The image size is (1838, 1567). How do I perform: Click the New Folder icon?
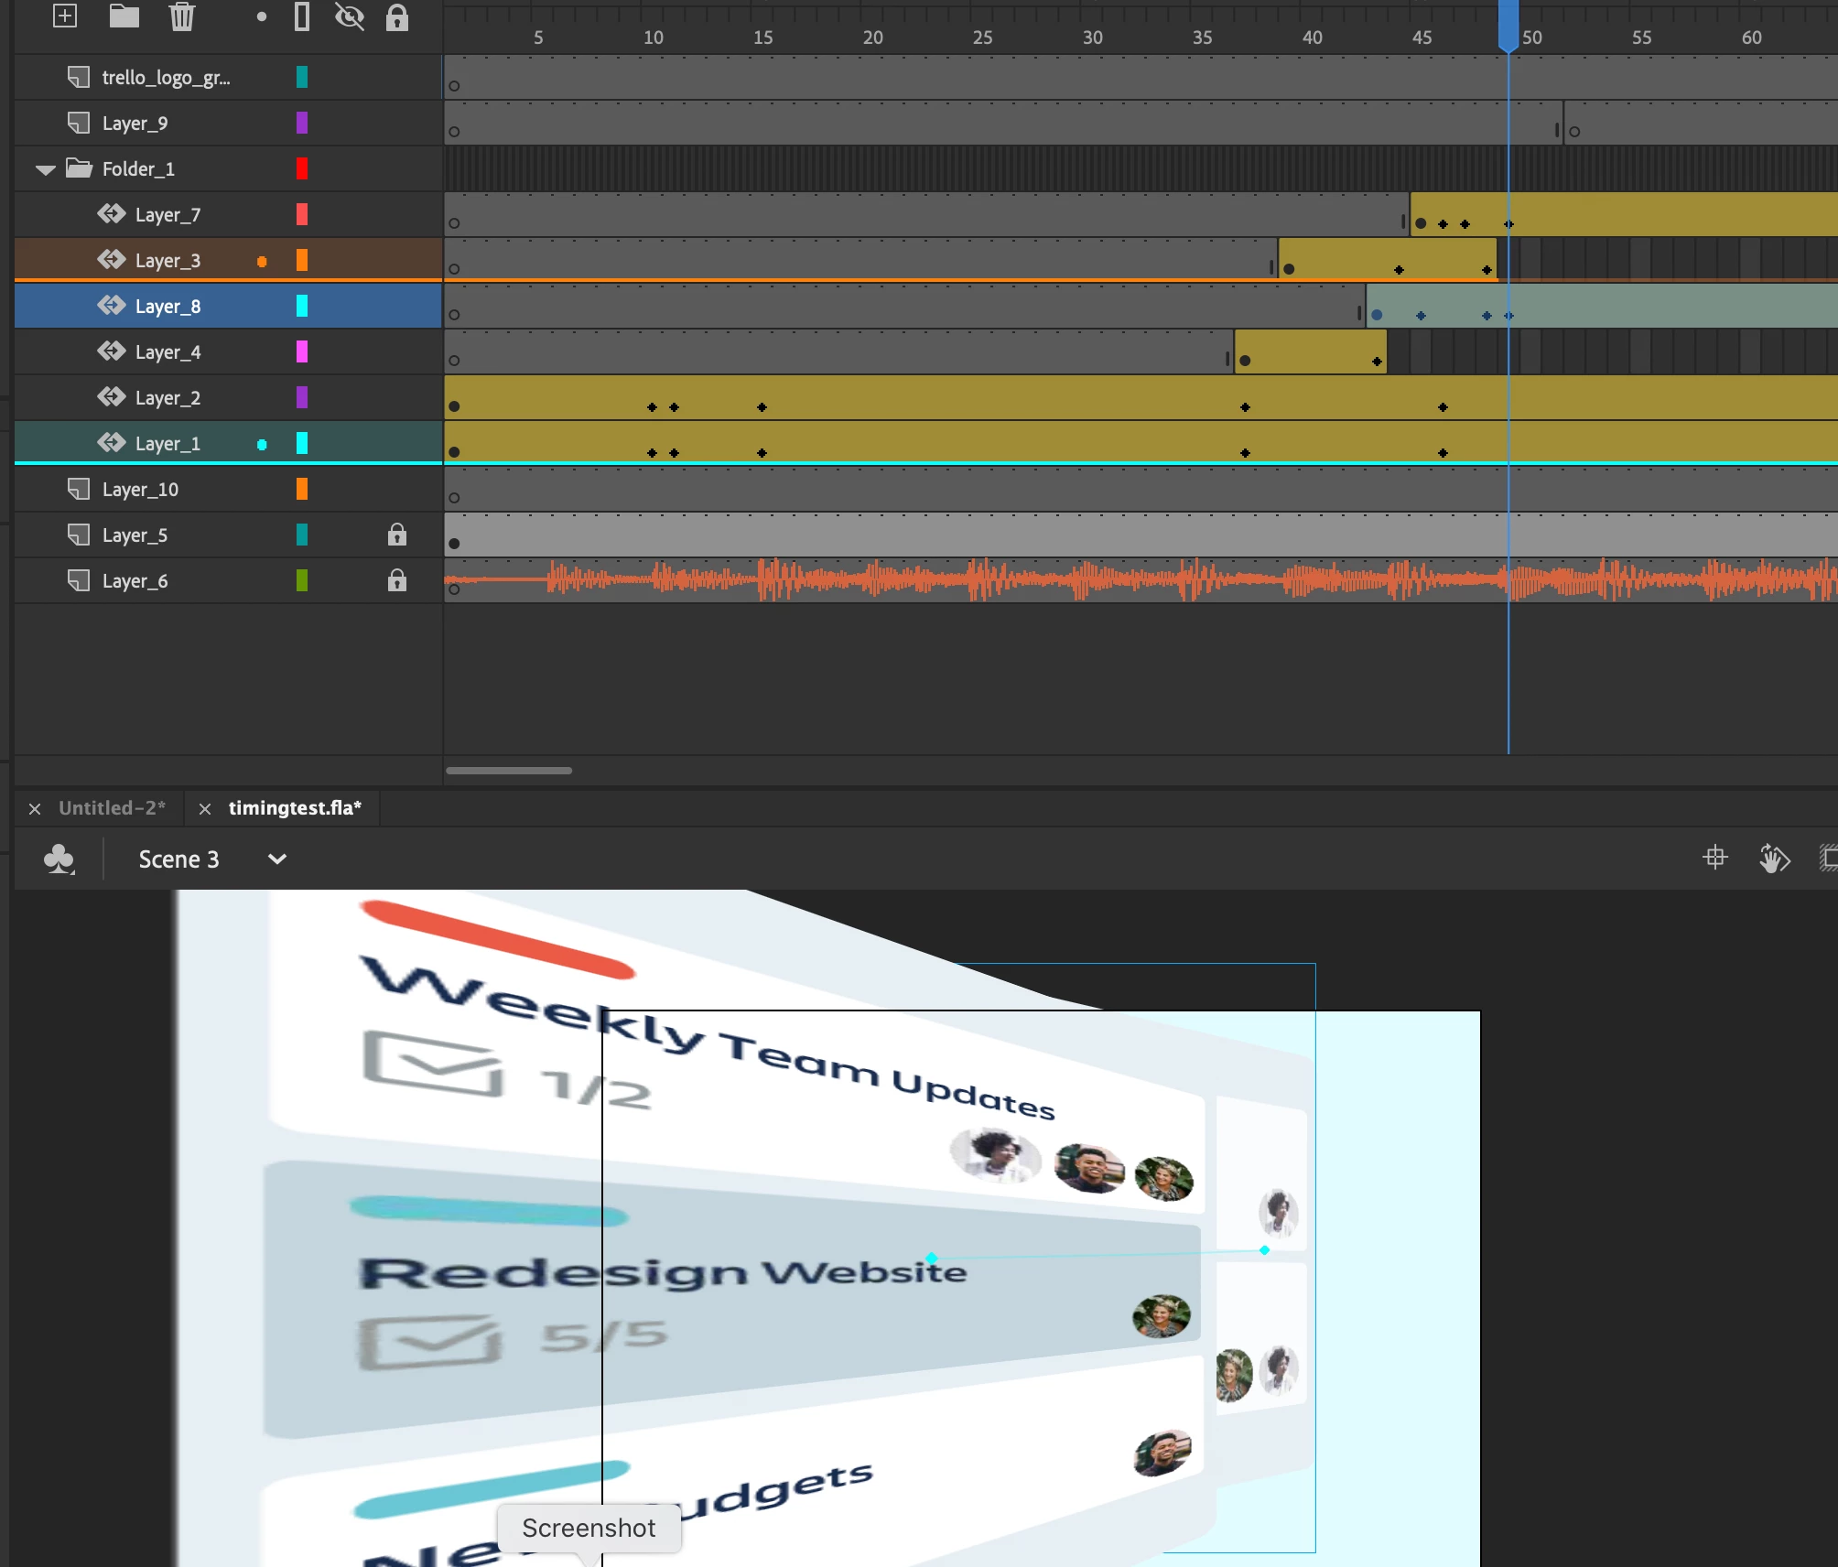124,16
